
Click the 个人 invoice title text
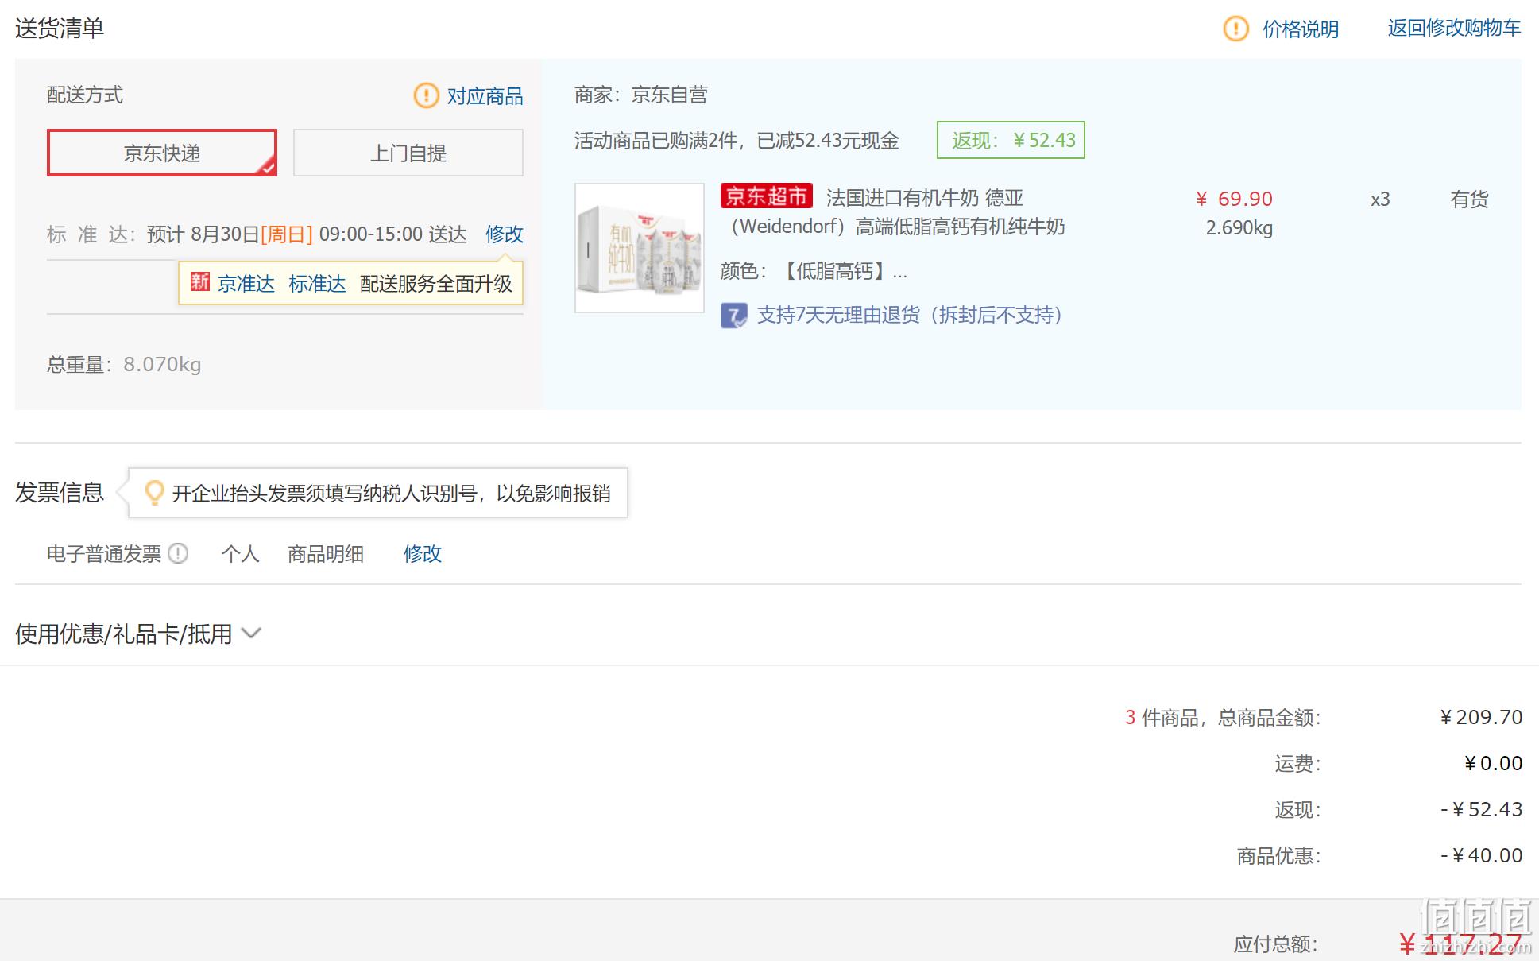click(241, 553)
